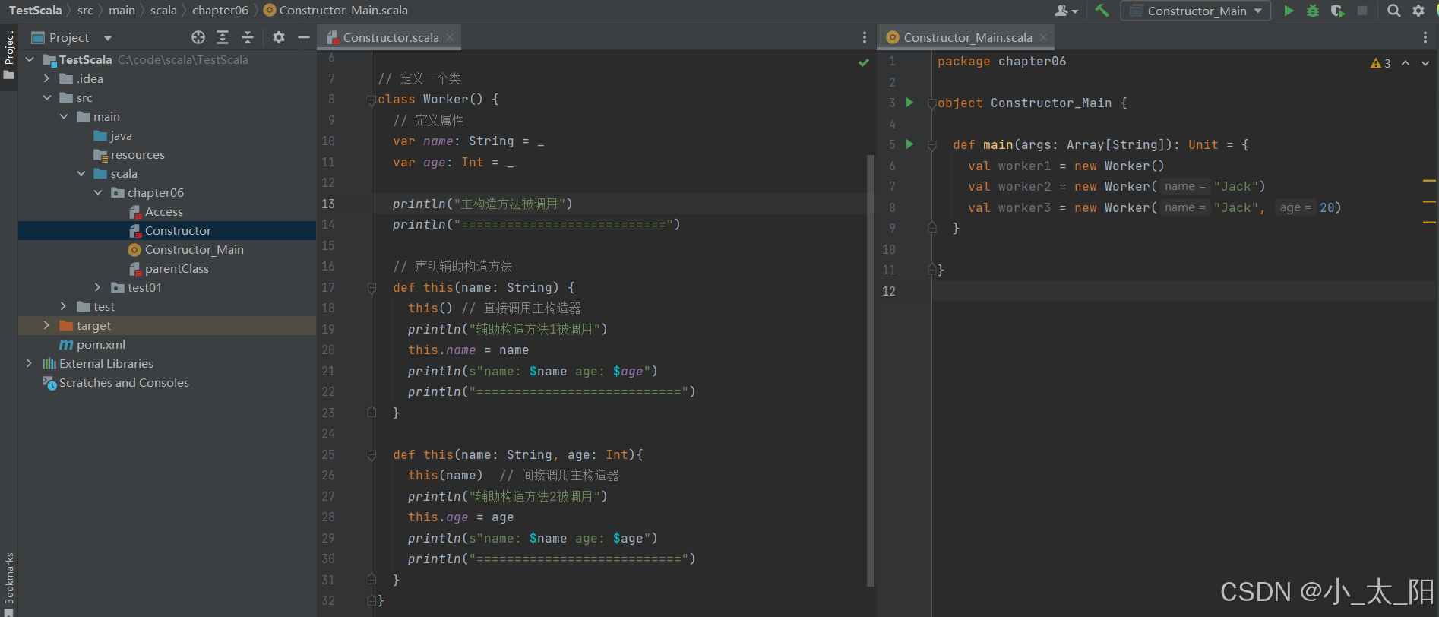Click the Run green play button in toolbar
Image resolution: width=1439 pixels, height=617 pixels.
(1289, 11)
